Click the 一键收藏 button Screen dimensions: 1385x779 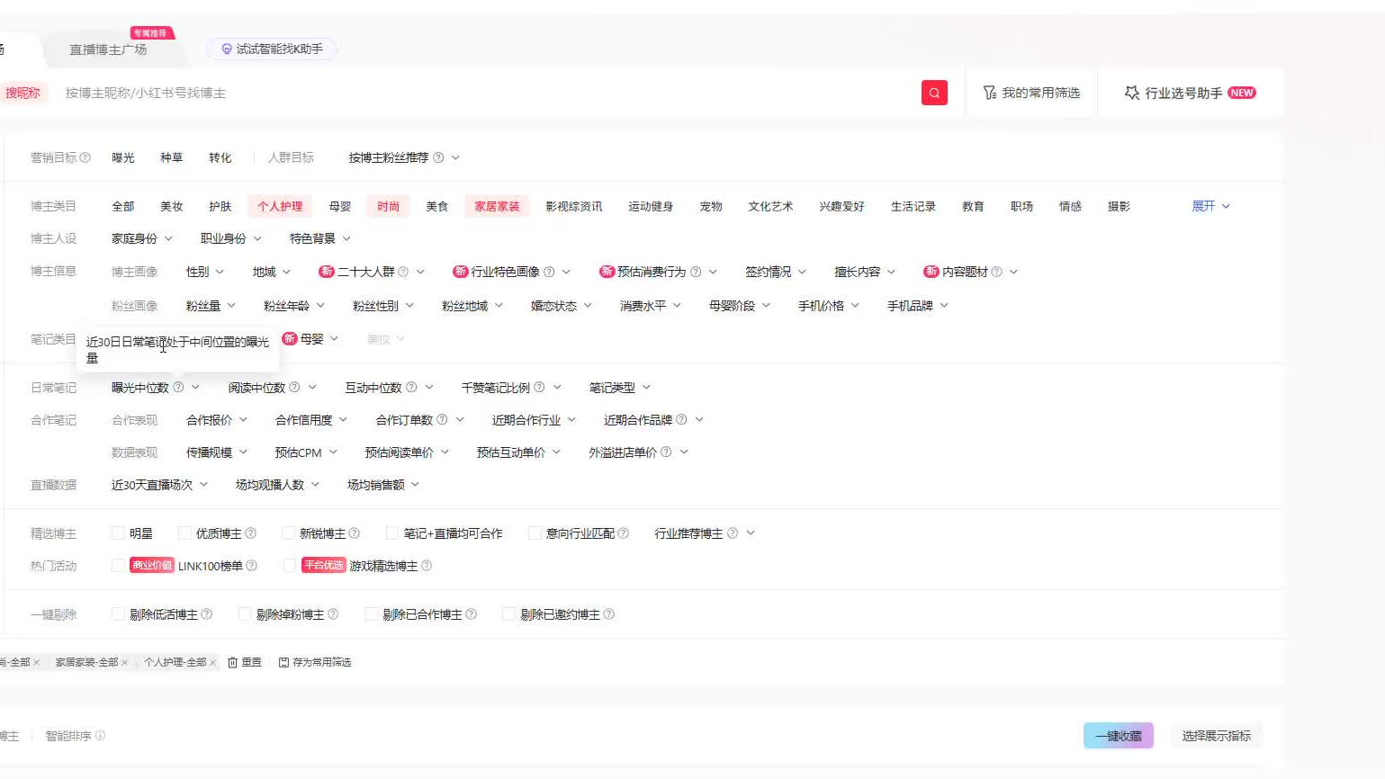coord(1119,736)
